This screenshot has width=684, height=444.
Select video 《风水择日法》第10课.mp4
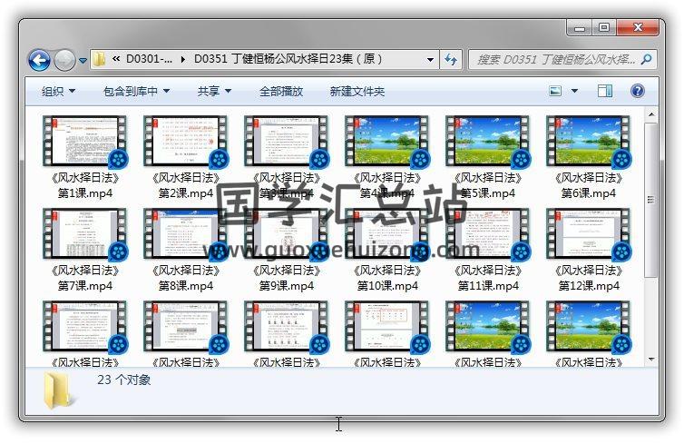387,251
